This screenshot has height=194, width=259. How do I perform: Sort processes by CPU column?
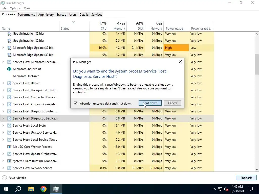point(99,26)
